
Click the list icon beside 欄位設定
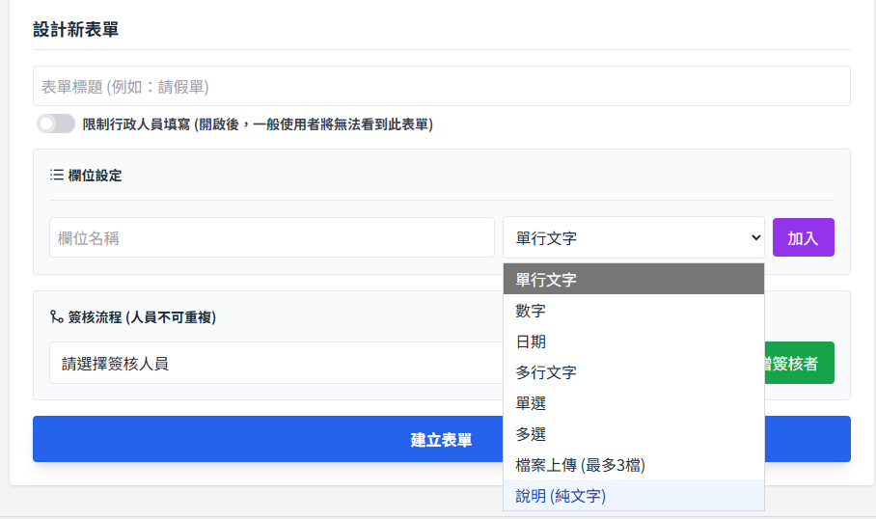click(x=57, y=176)
